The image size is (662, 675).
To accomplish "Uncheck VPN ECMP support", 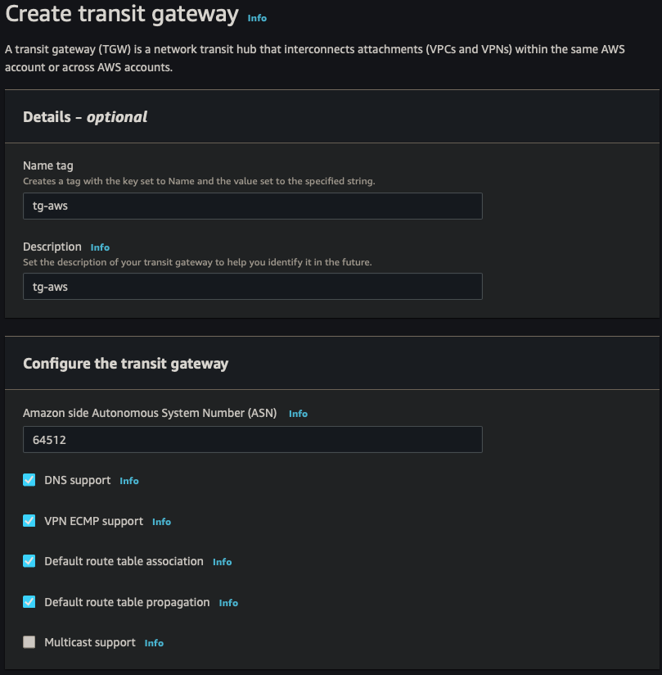I will point(29,520).
